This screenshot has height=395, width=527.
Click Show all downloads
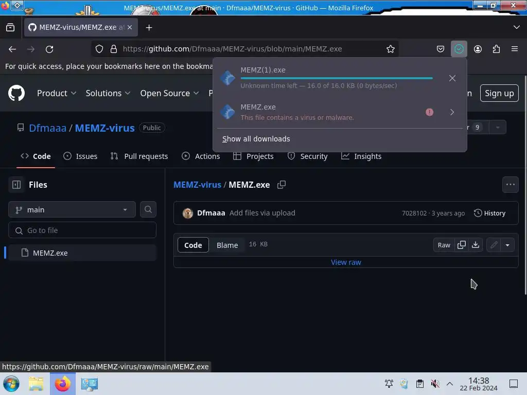coord(256,139)
